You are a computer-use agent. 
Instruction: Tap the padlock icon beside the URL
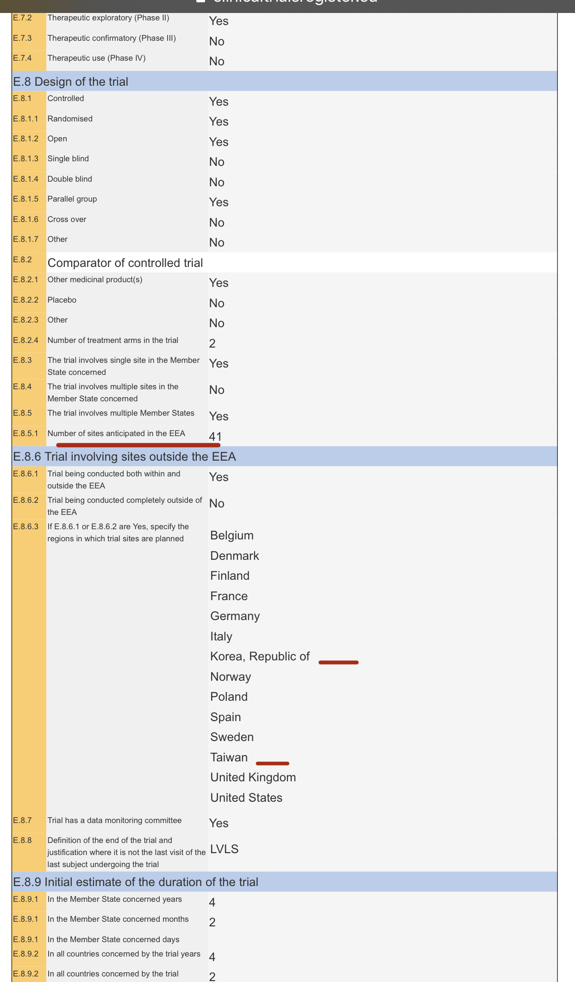pyautogui.click(x=200, y=1)
